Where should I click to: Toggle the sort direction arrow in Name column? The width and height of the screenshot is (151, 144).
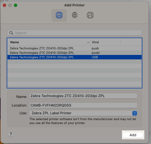[x=88, y=42]
